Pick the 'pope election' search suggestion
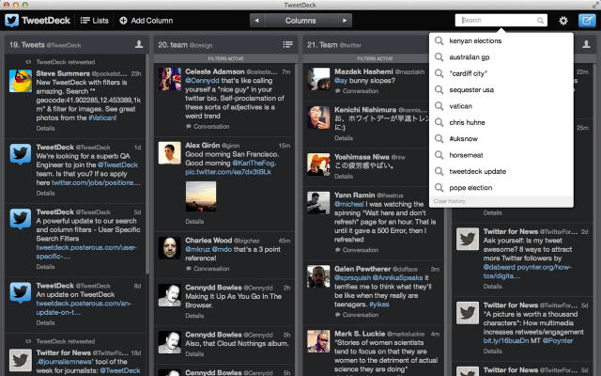The image size is (601, 376). (x=471, y=188)
